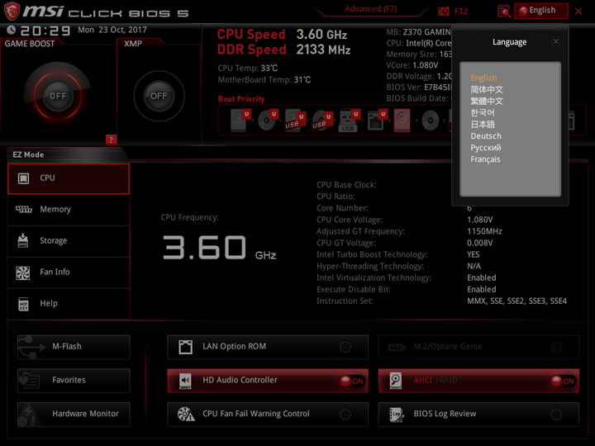Toggle the GAME BOOST knob
Screen dimensions: 595x446
pyautogui.click(x=58, y=96)
